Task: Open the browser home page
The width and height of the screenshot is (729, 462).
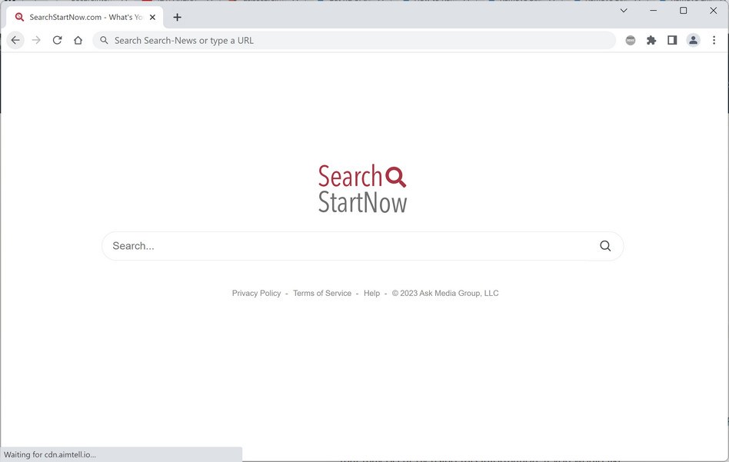Action: click(x=78, y=41)
